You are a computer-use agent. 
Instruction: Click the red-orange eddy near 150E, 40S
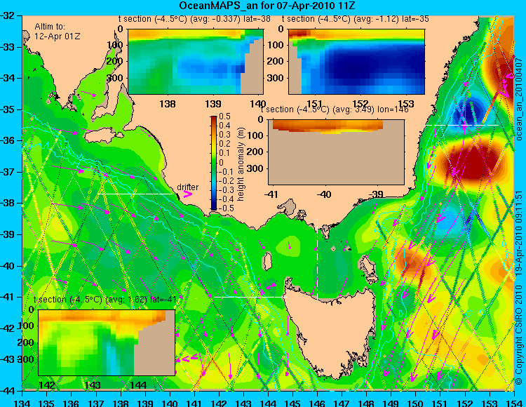[412, 261]
